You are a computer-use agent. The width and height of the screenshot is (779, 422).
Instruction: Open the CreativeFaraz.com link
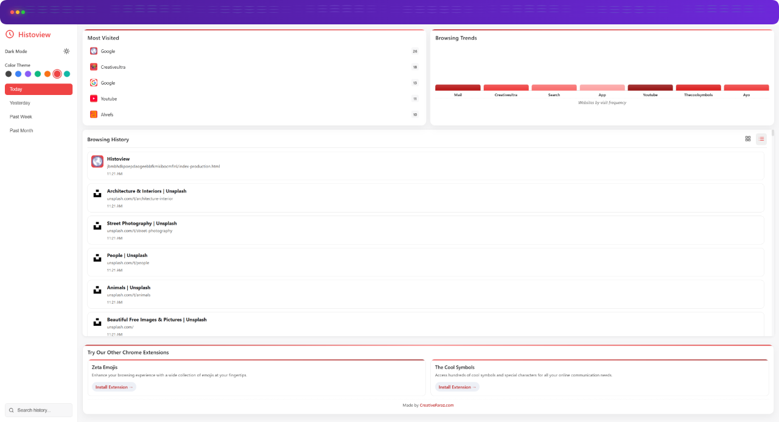coord(436,405)
